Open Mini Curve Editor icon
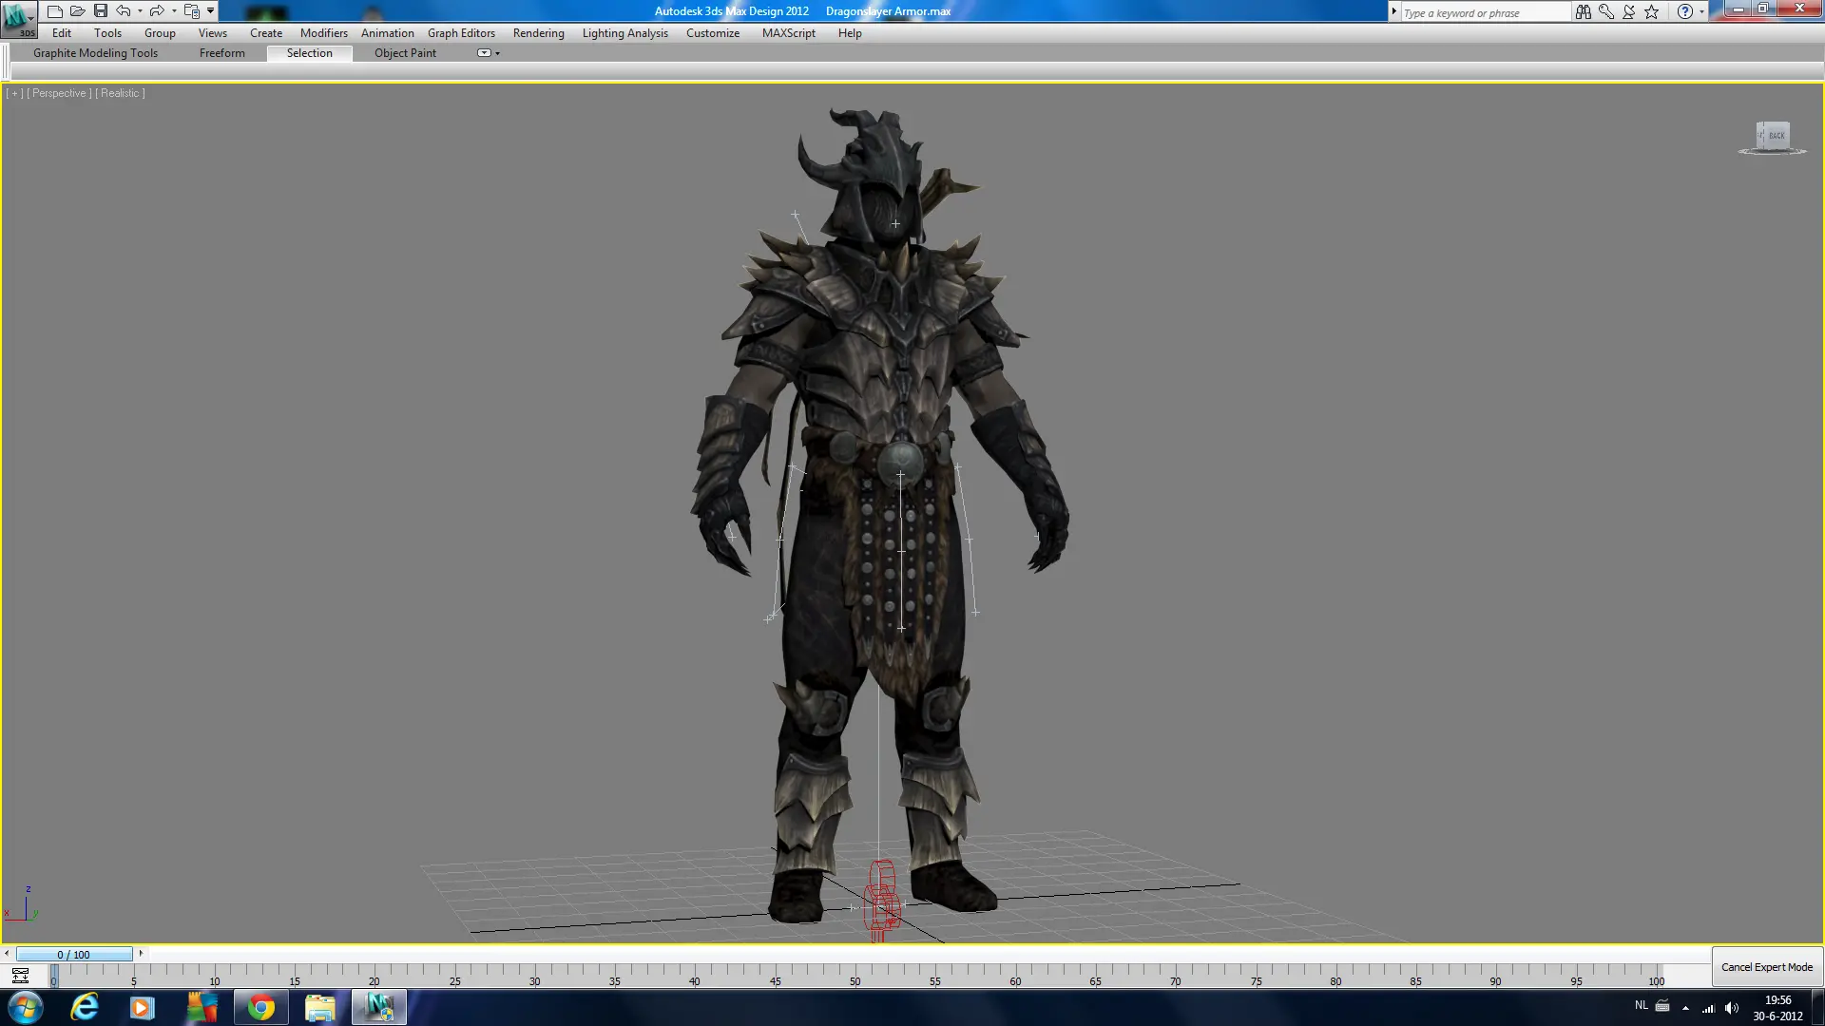Screen dimensions: 1825x1026 click(20, 976)
